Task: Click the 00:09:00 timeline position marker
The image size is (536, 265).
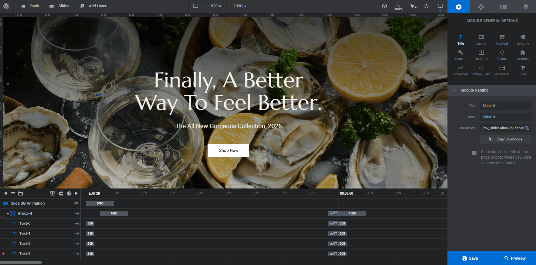Action: pos(346,194)
